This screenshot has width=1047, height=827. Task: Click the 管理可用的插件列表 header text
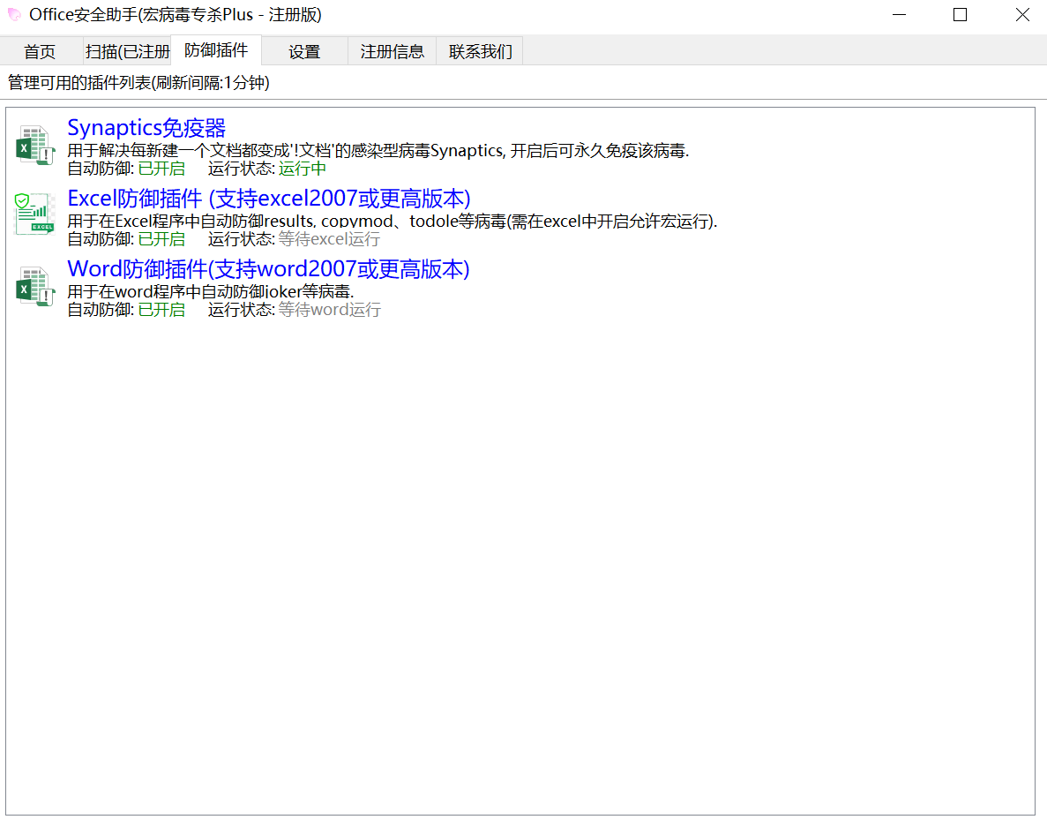click(x=138, y=83)
